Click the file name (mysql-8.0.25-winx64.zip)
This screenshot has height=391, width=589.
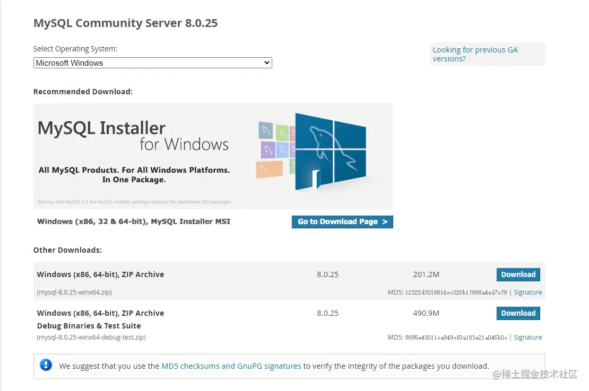(74, 292)
